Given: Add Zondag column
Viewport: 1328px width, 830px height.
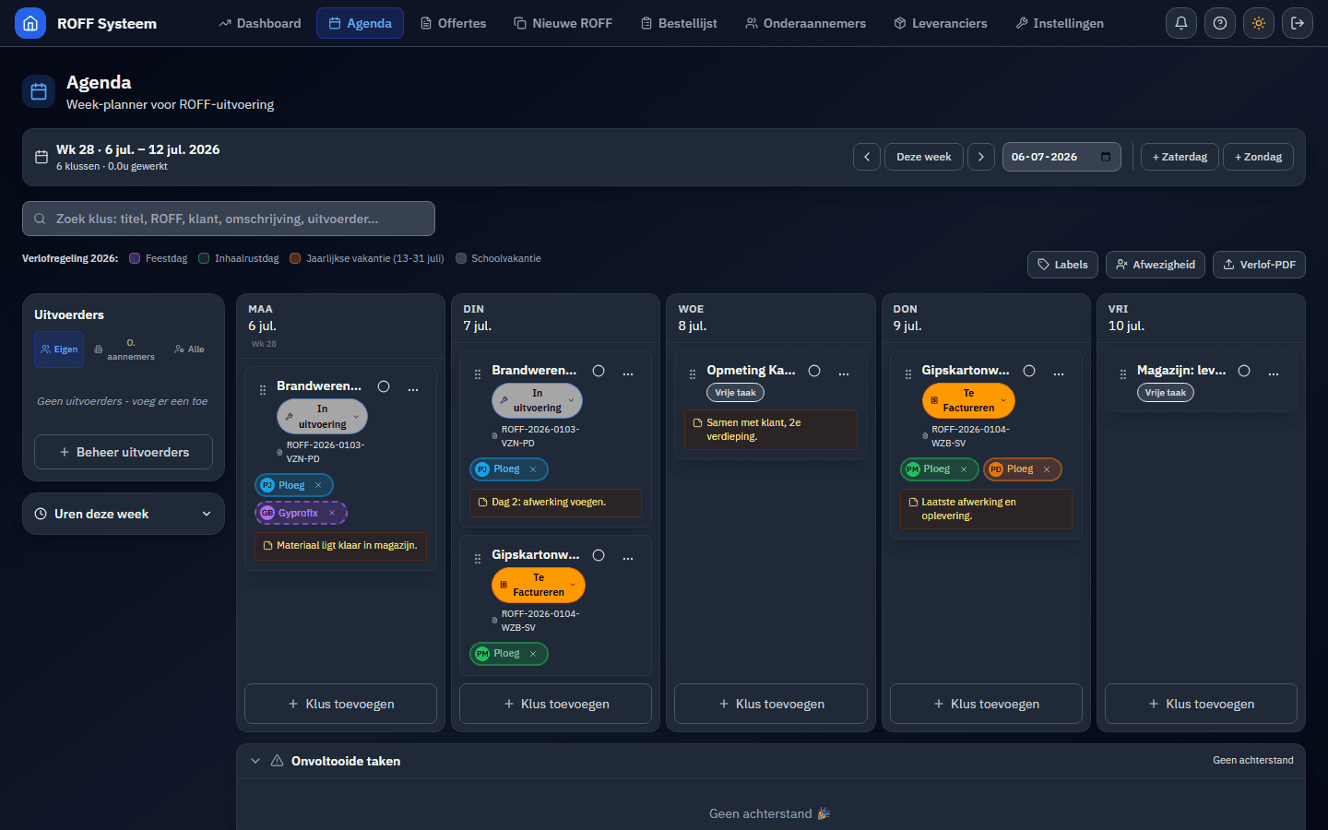Looking at the screenshot, I should (x=1259, y=157).
